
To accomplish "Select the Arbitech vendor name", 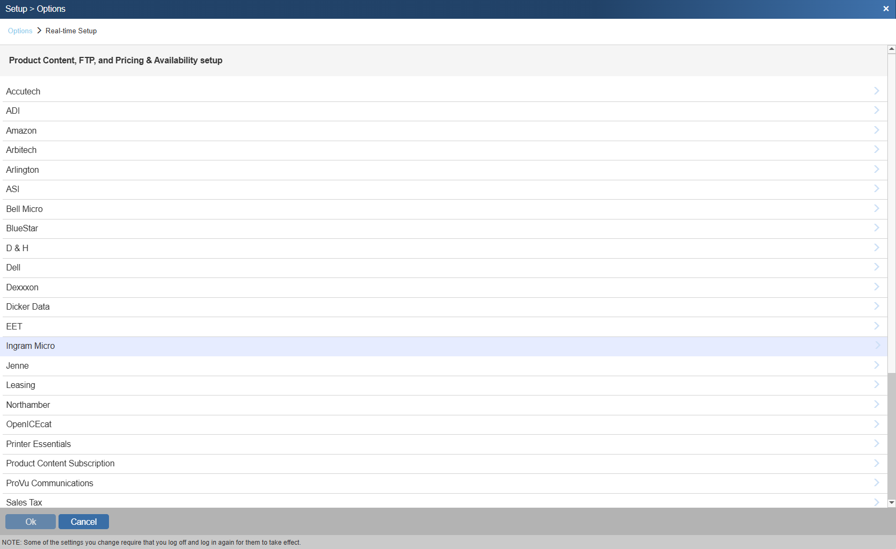I will (21, 150).
